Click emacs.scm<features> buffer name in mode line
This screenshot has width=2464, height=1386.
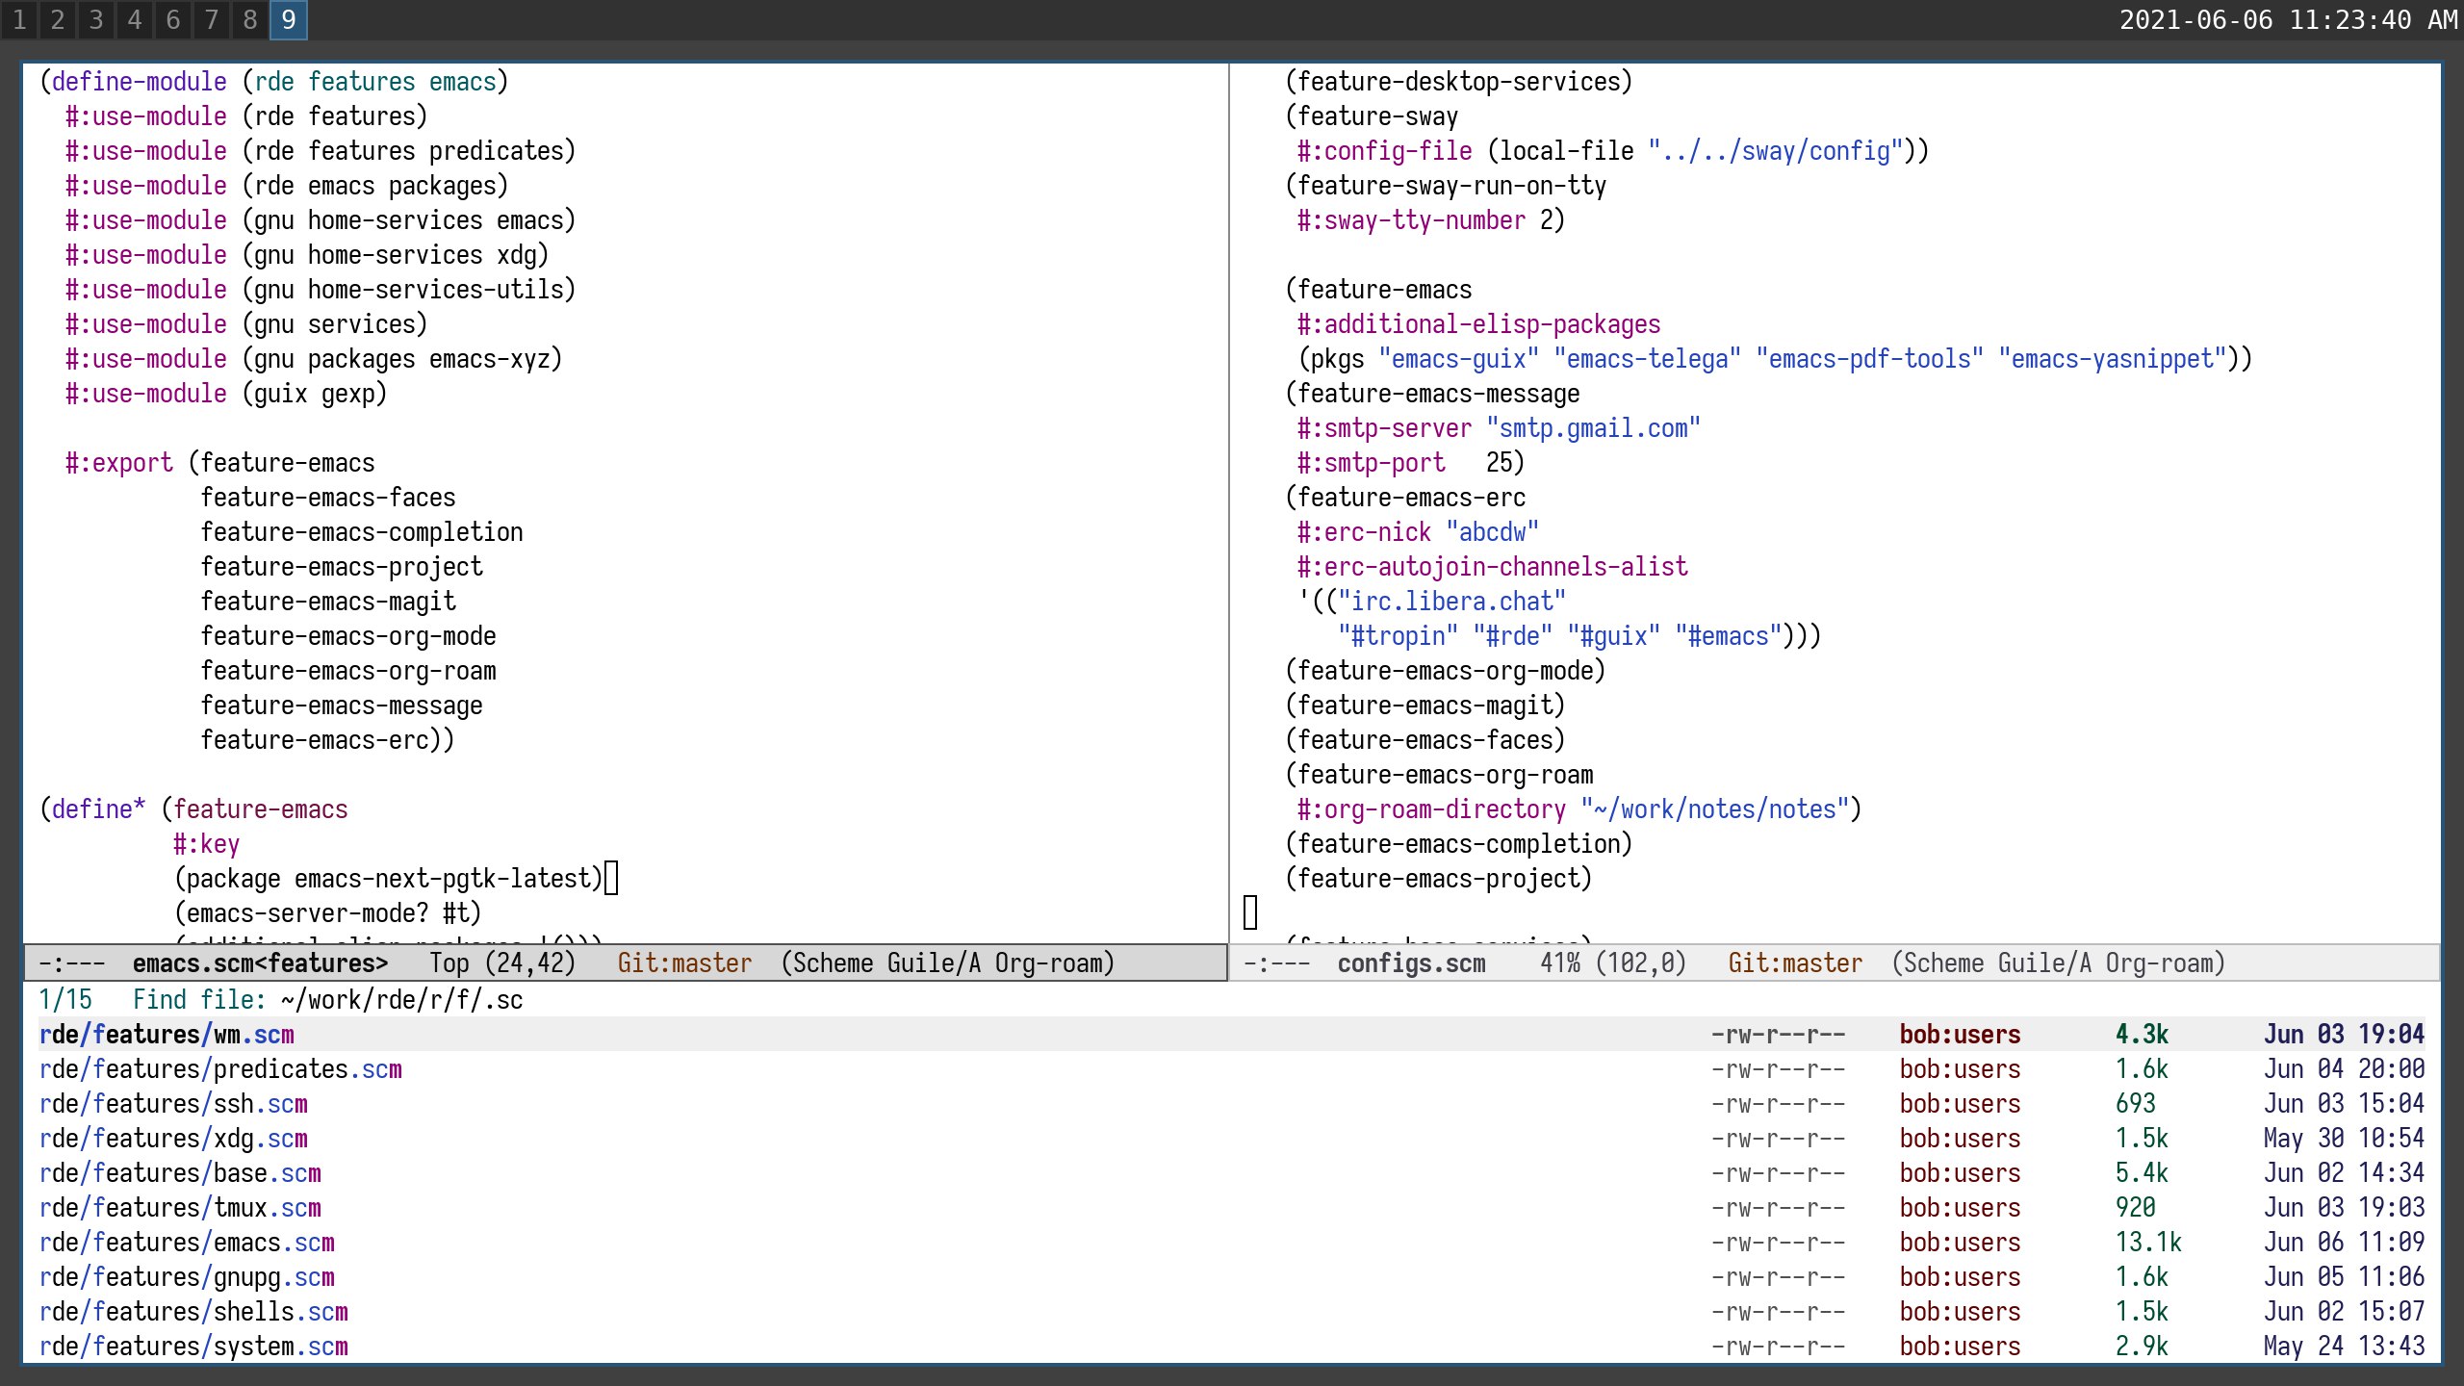pos(260,963)
